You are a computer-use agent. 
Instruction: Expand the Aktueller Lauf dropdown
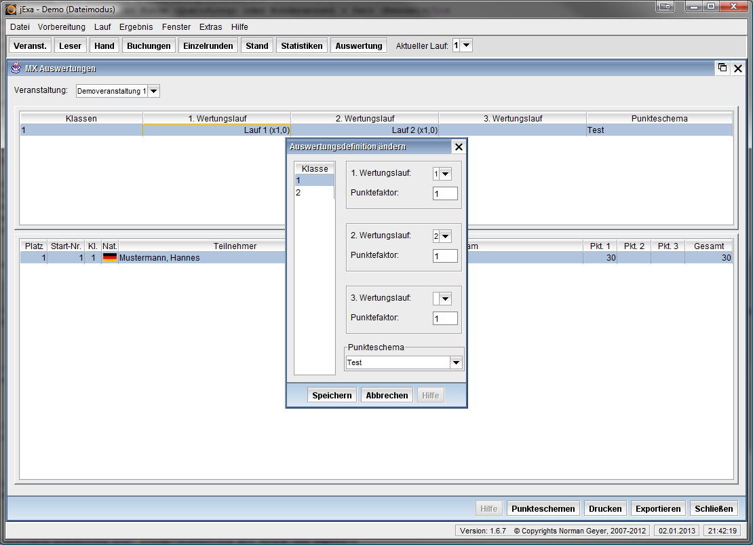click(x=467, y=45)
